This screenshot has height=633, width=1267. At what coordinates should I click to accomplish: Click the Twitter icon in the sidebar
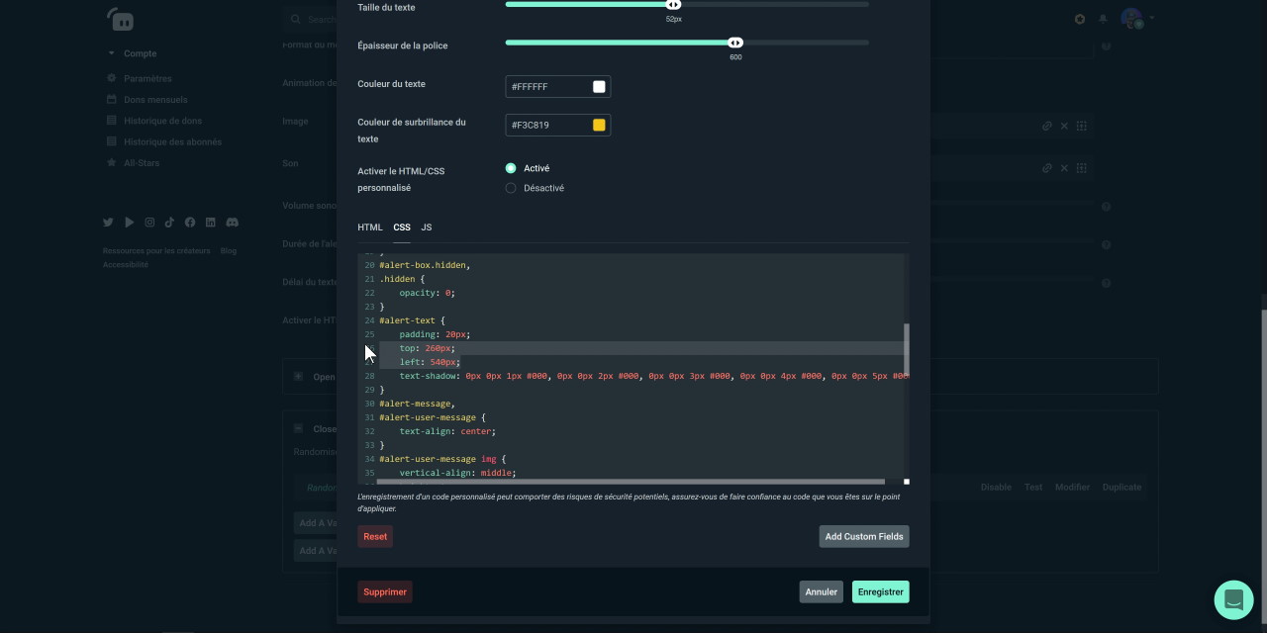tap(108, 224)
